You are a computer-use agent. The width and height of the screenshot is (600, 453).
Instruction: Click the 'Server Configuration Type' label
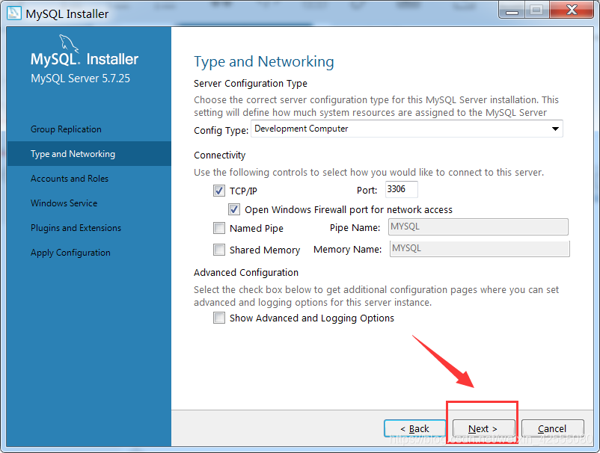click(x=251, y=83)
